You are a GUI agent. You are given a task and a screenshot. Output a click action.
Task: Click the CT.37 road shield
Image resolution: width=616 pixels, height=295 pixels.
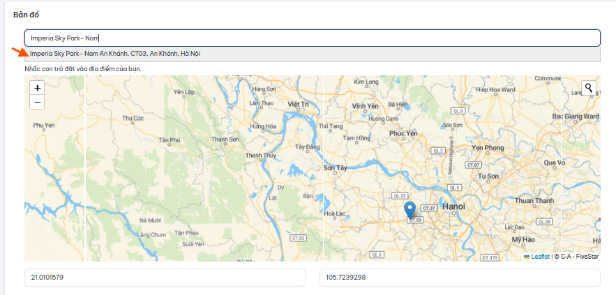pos(428,208)
